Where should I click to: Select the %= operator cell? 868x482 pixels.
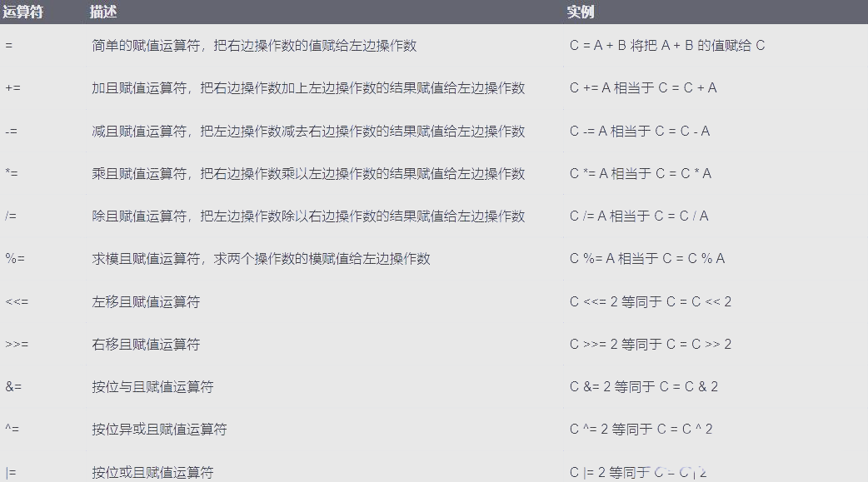(15, 258)
